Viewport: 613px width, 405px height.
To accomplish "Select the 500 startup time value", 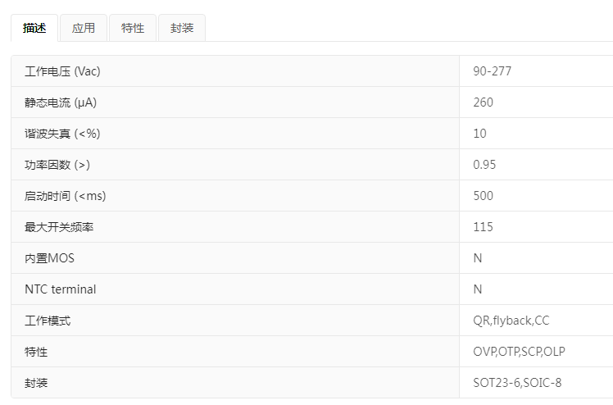I will pos(484,196).
